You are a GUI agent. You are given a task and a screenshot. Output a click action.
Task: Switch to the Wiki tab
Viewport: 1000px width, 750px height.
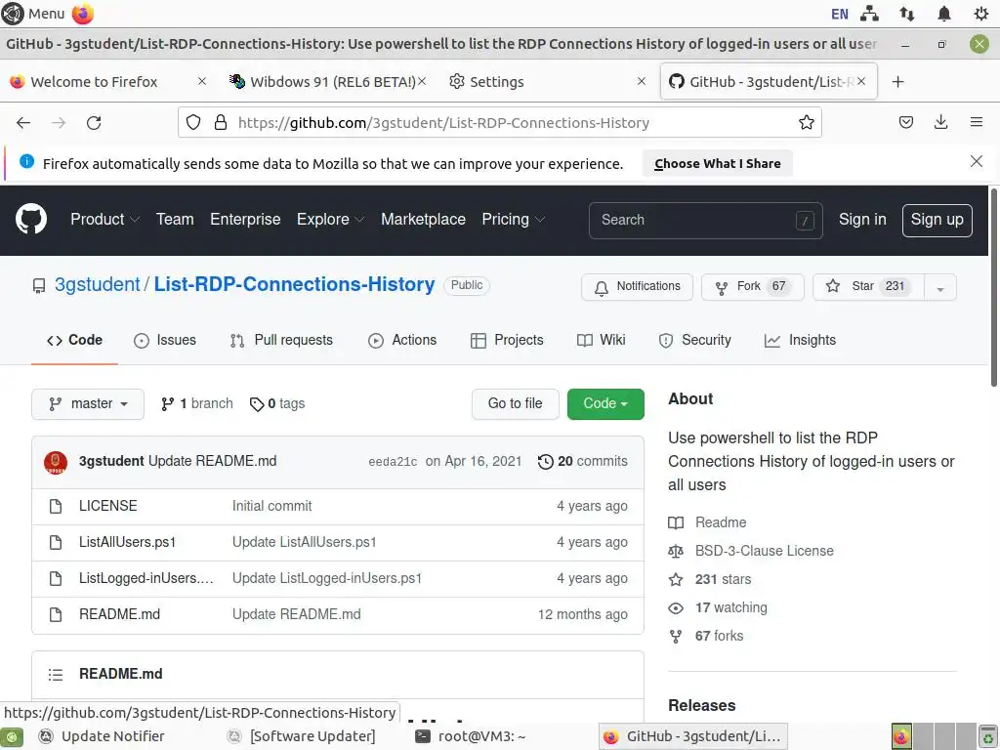tap(601, 340)
